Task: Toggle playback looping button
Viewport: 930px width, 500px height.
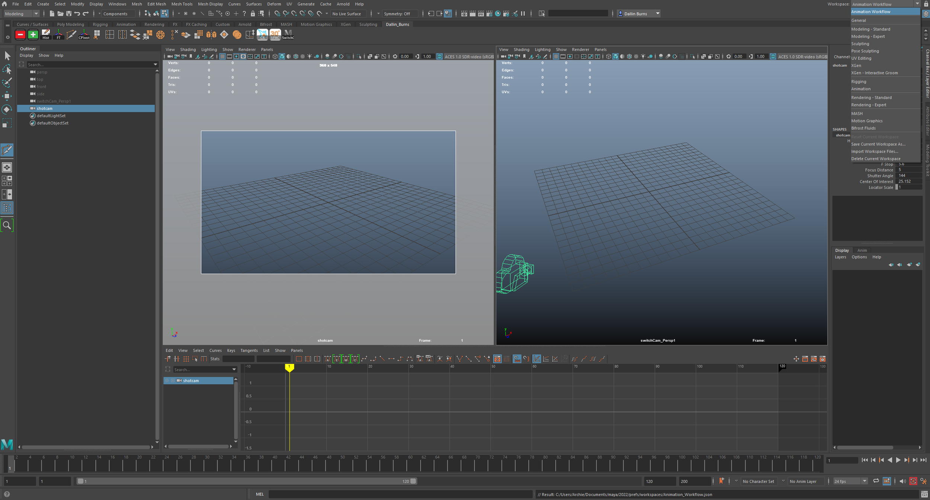Action: coord(876,481)
